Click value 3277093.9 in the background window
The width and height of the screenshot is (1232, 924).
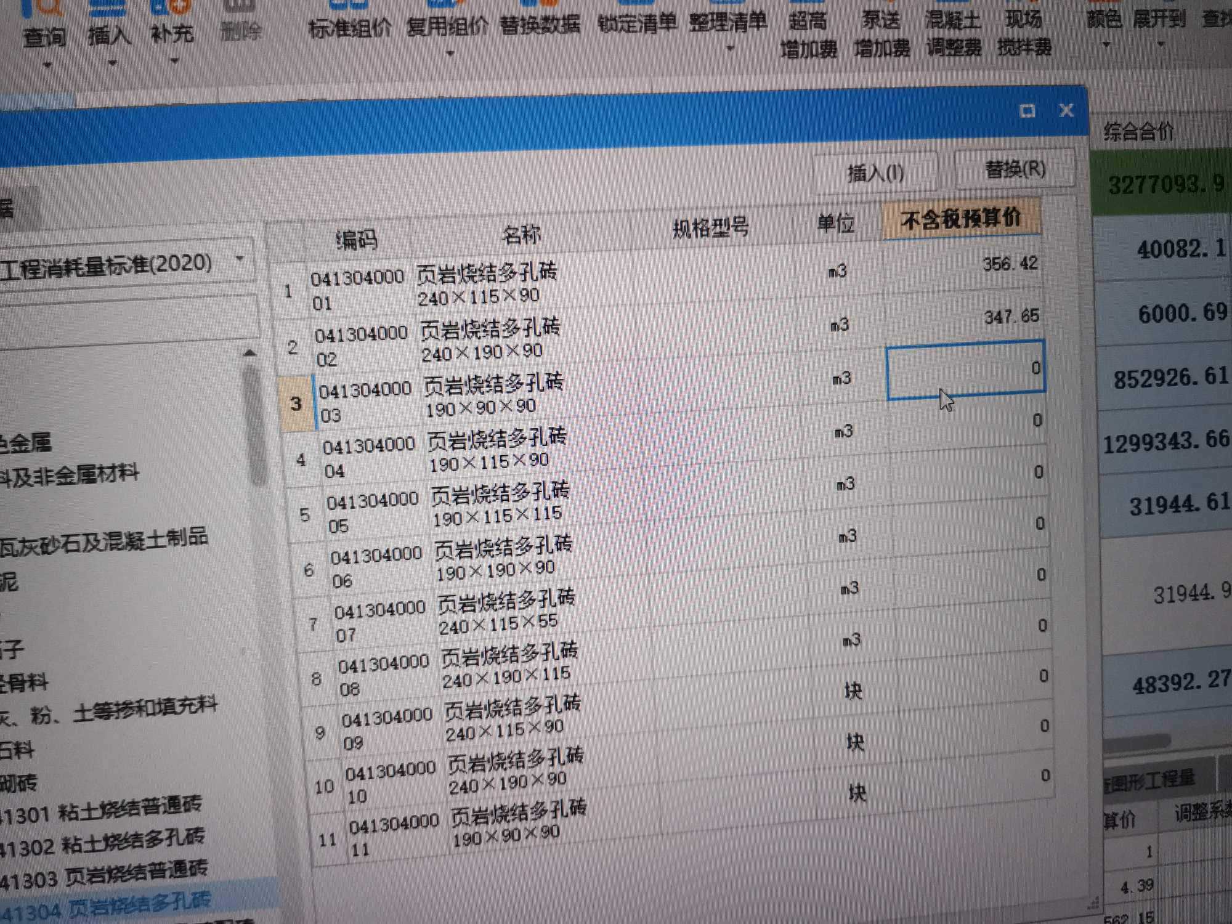(1166, 184)
